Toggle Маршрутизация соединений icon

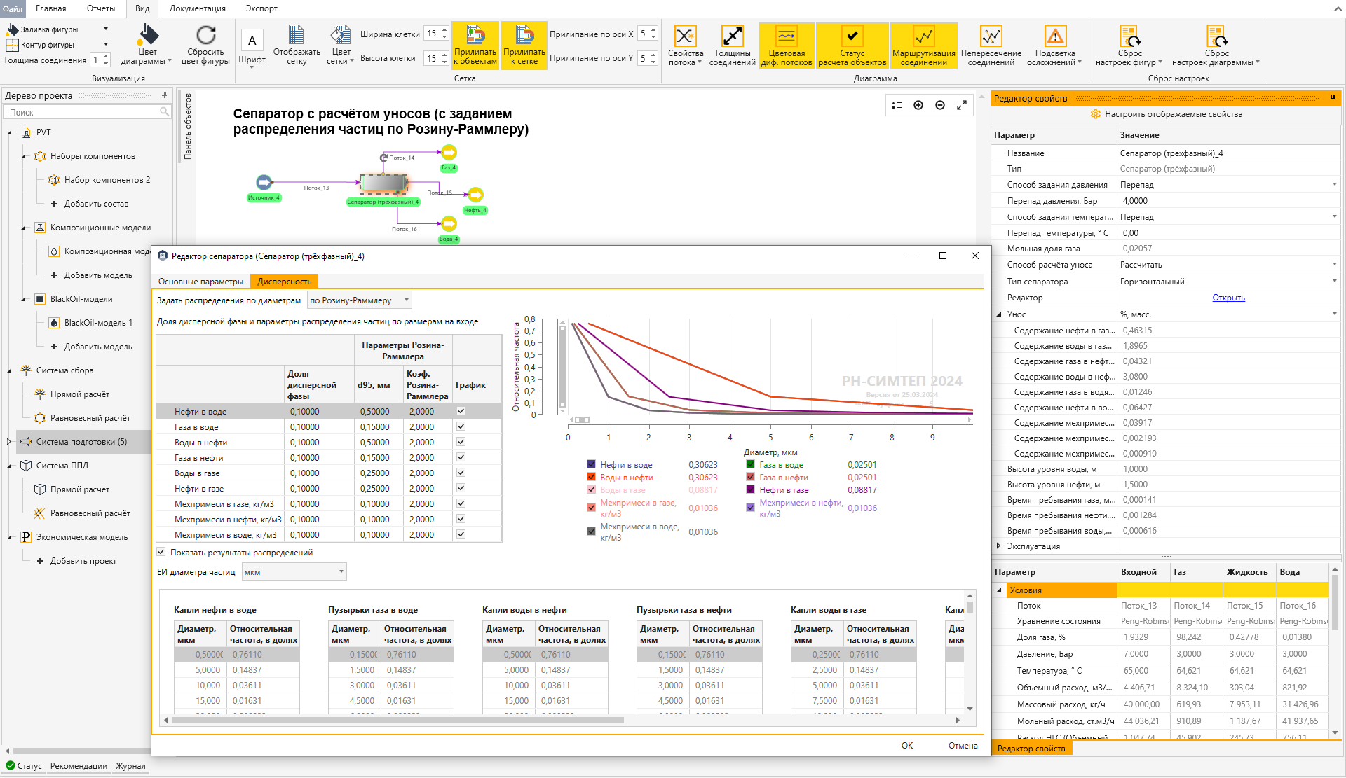(x=923, y=46)
